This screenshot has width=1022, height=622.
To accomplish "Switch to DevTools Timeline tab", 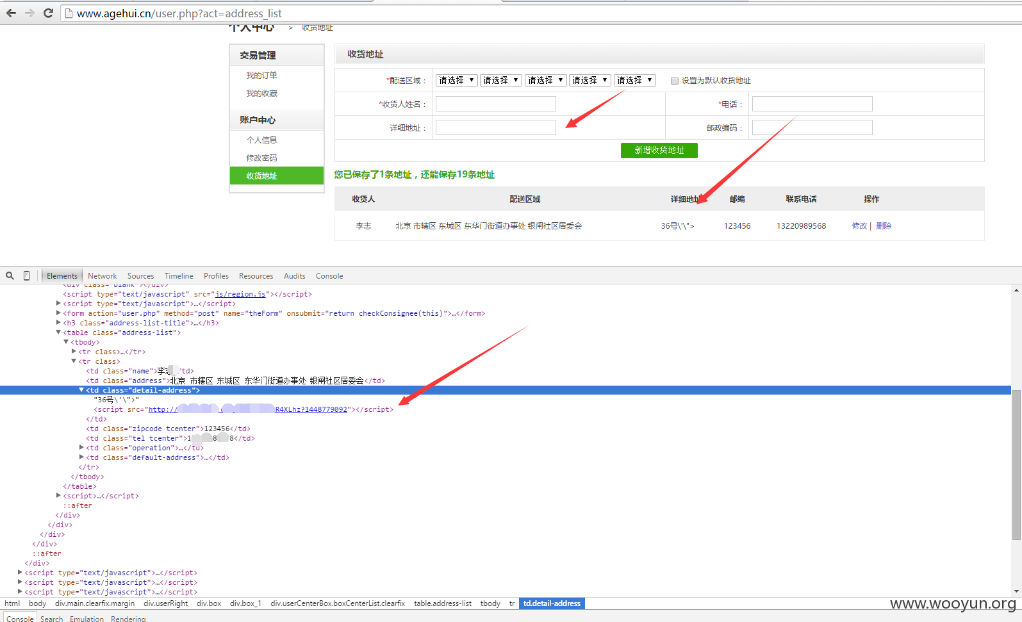I will [x=179, y=276].
